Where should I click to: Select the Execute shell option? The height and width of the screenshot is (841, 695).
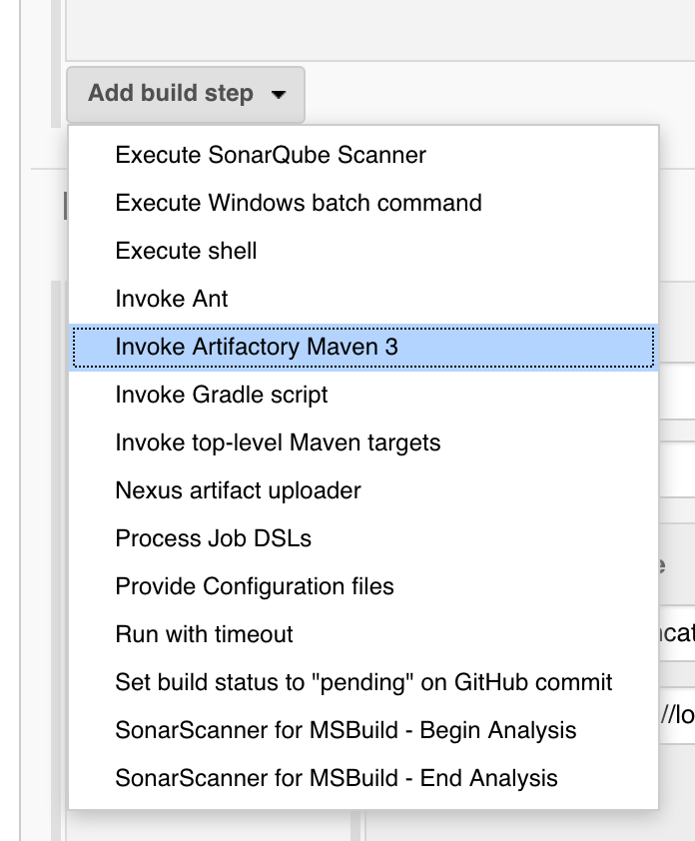[x=186, y=251]
